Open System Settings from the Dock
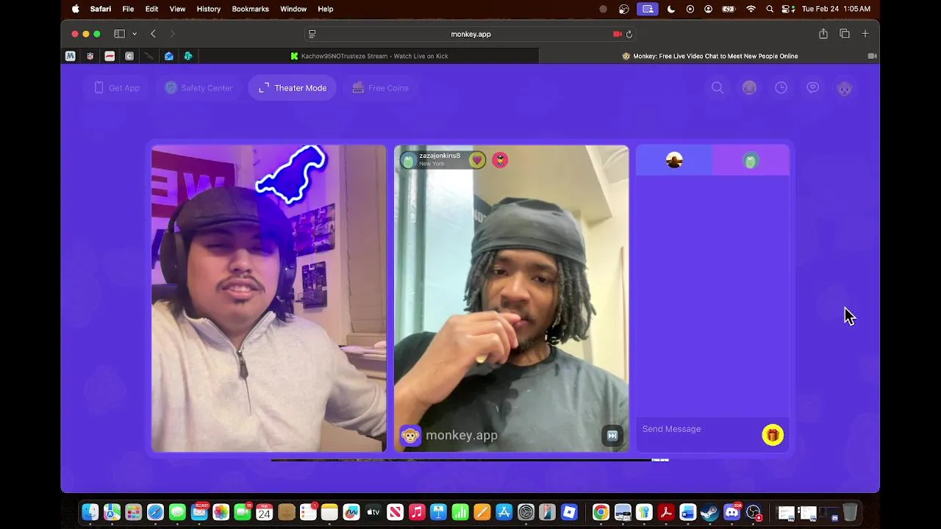 coord(526,512)
